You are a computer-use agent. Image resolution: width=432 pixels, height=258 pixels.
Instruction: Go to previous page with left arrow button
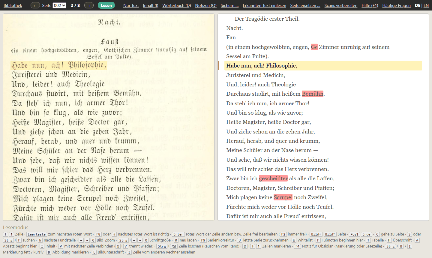(35, 5)
